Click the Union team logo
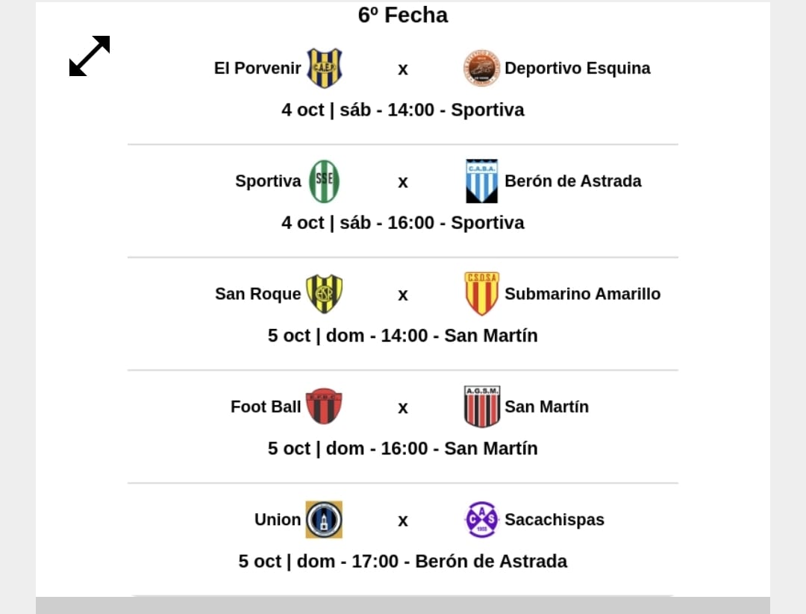 (324, 519)
